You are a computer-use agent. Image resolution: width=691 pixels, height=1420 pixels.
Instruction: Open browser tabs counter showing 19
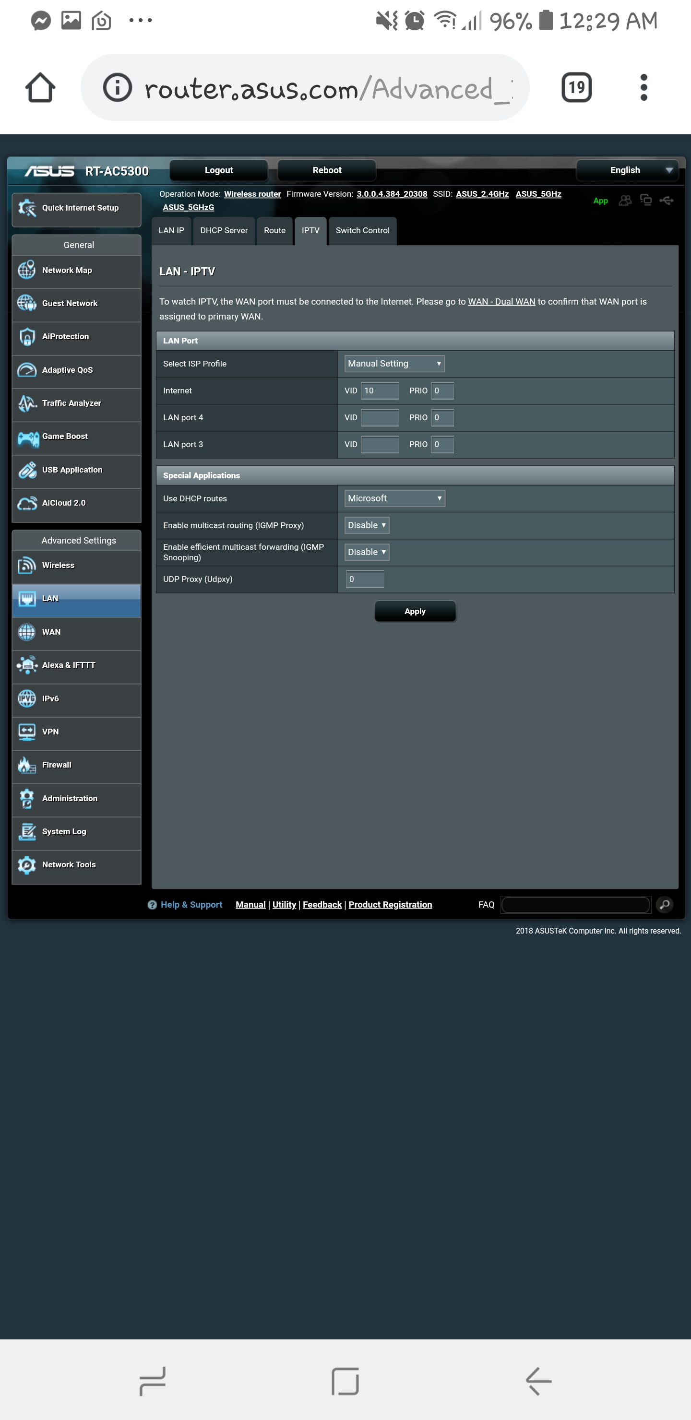tap(576, 87)
